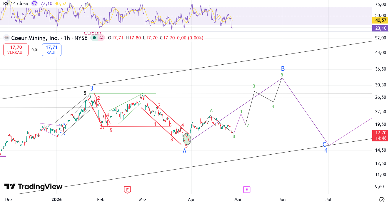Click the green market-open status dot
Image resolution: width=389 pixels, height=204 pixels.
94,38
